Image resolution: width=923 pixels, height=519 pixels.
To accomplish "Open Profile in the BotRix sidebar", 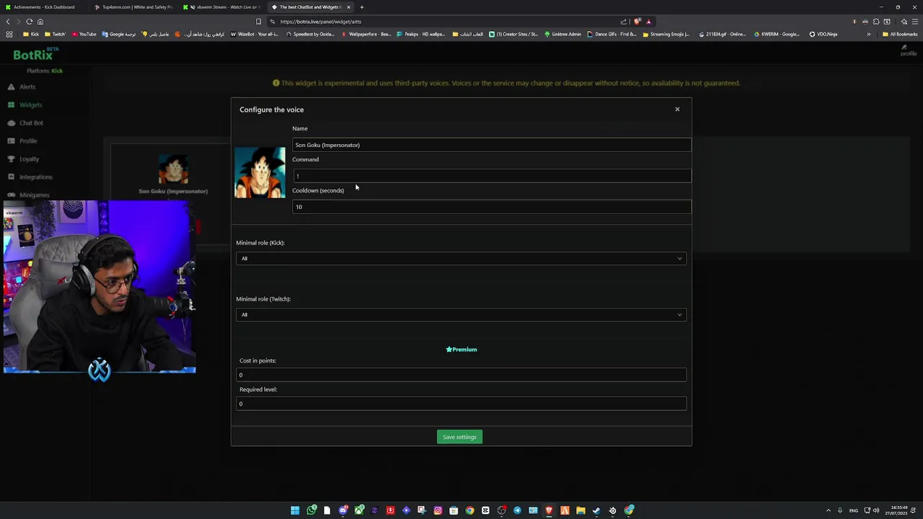I will [x=28, y=141].
